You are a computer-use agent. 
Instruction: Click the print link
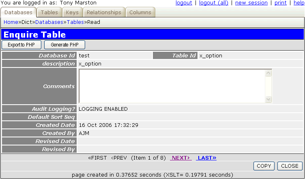280,3
